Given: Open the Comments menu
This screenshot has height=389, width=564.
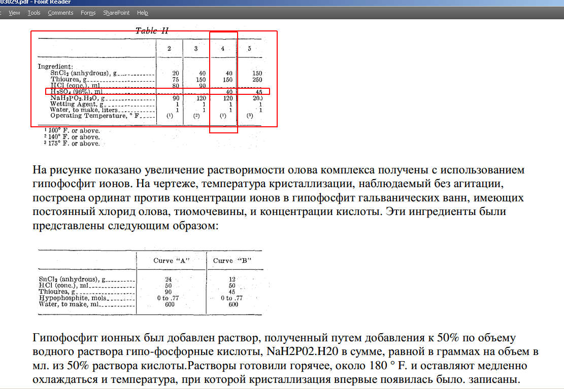Looking at the screenshot, I should (x=60, y=13).
